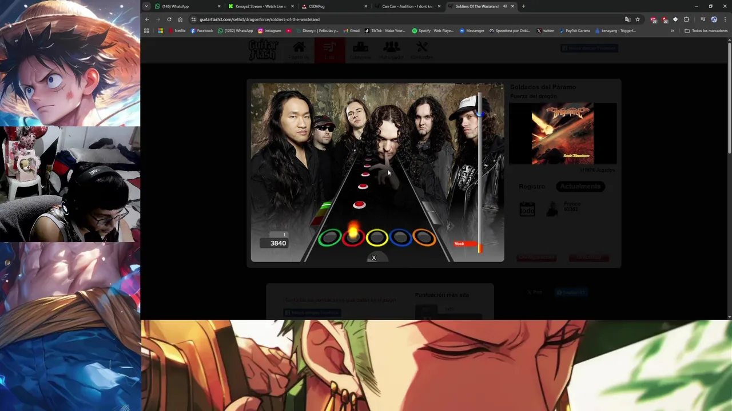Open a new browser tab
This screenshot has height=411, width=732.
[x=523, y=6]
